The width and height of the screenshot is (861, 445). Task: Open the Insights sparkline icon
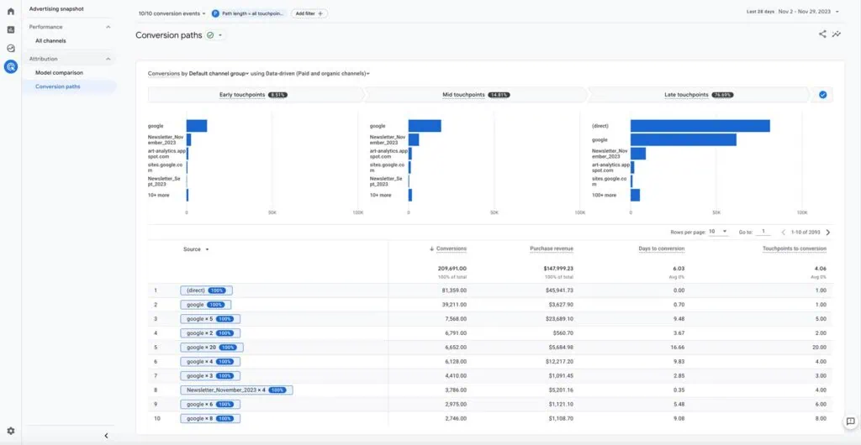pyautogui.click(x=837, y=34)
